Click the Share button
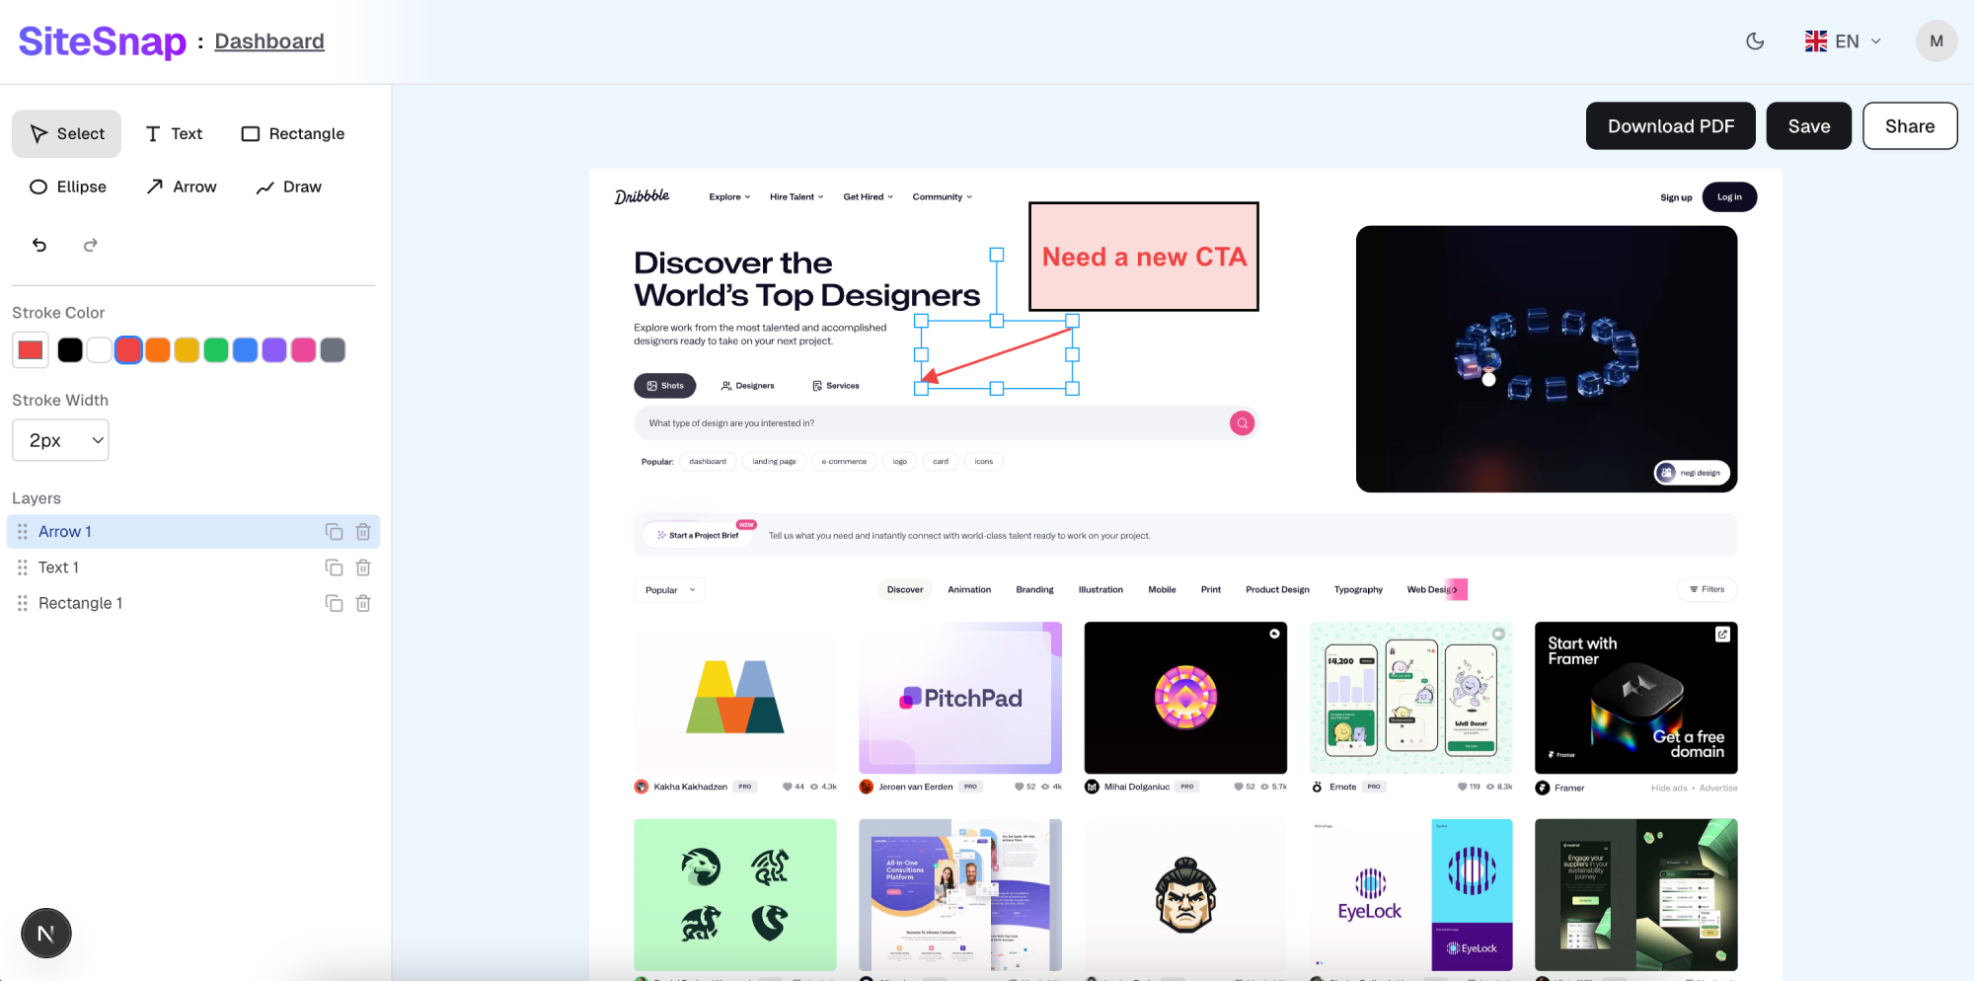1974x981 pixels. pyautogui.click(x=1909, y=126)
